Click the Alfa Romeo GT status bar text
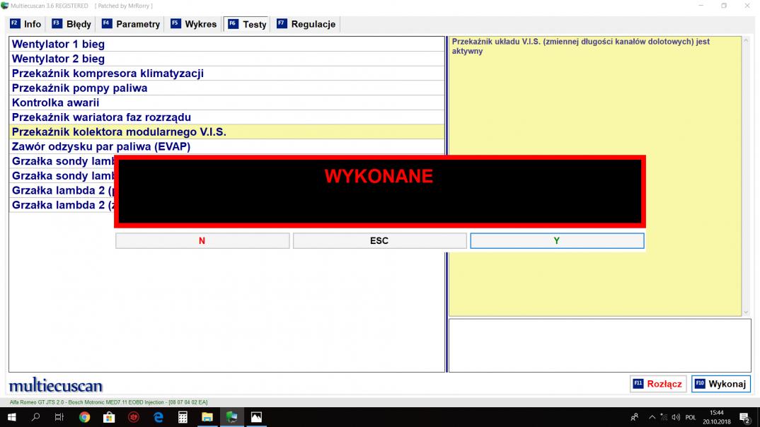 (108, 402)
